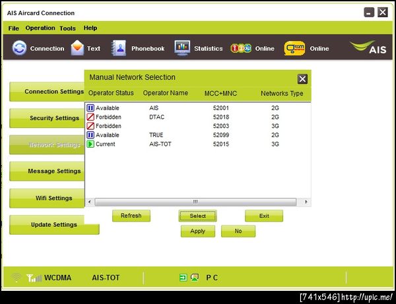
Task: Open Connection Settings
Action: pos(47,92)
